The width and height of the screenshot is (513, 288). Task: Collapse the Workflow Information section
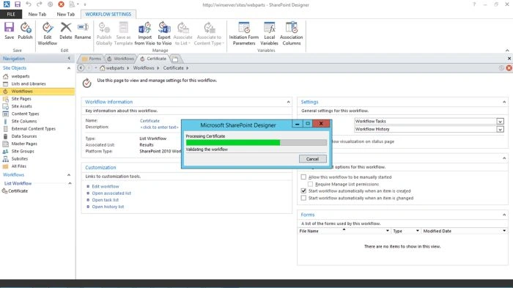pos(288,102)
